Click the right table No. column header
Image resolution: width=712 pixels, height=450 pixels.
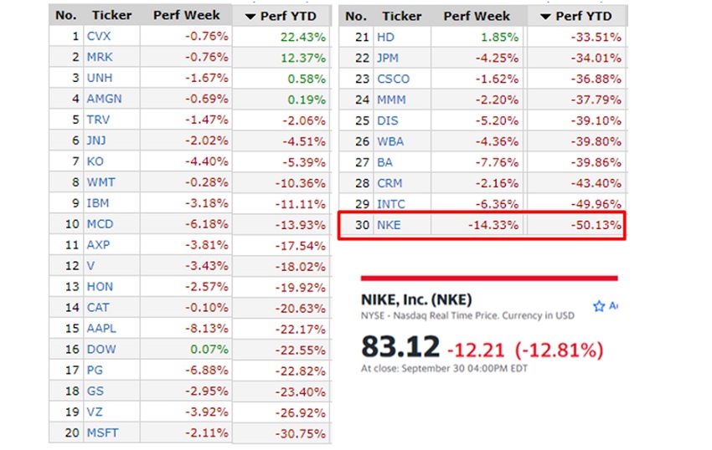click(355, 17)
